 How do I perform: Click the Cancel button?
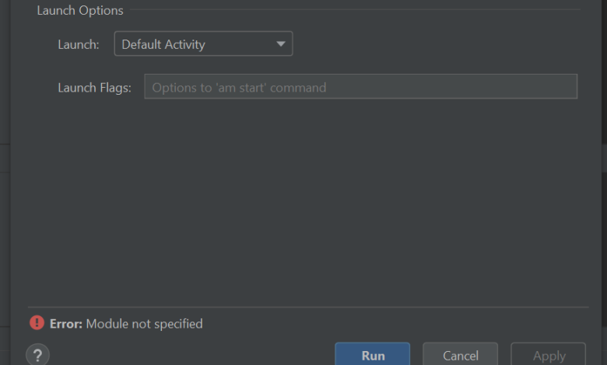[x=460, y=355]
